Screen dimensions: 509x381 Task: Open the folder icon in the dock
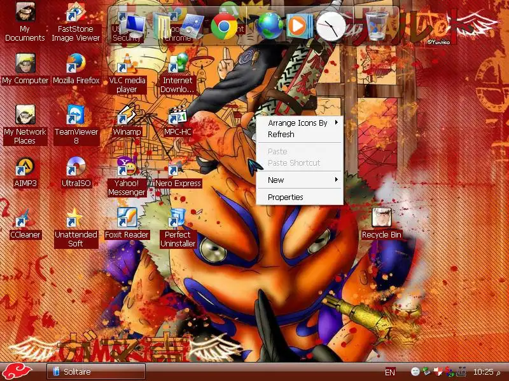click(x=162, y=26)
